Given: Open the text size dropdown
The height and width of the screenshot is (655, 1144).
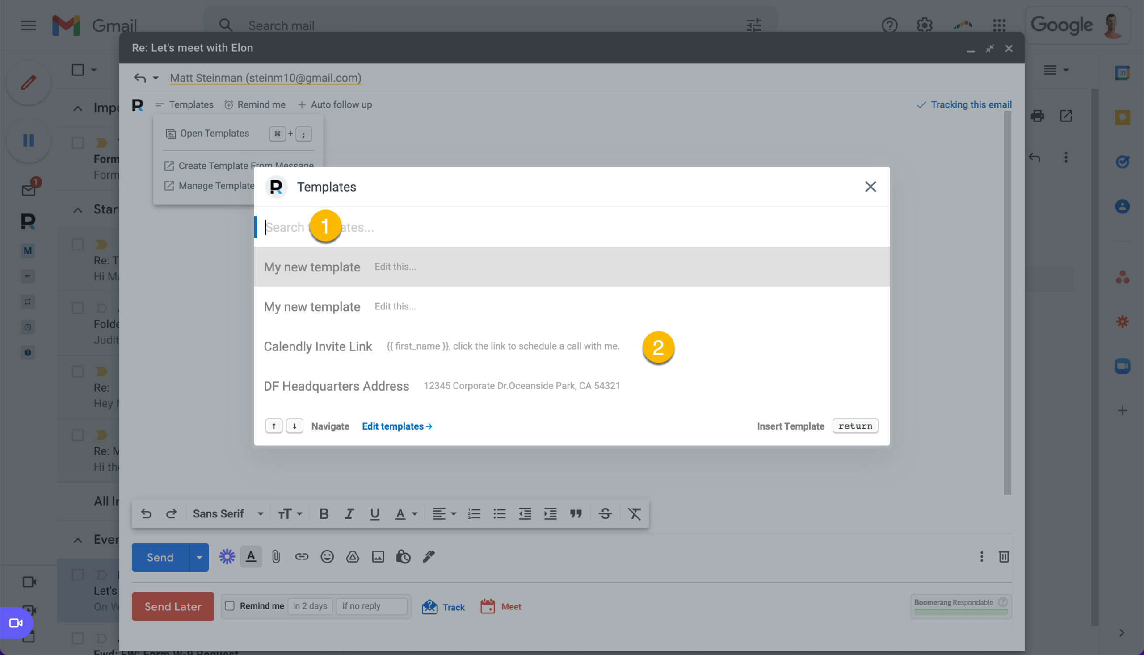Looking at the screenshot, I should 290,513.
